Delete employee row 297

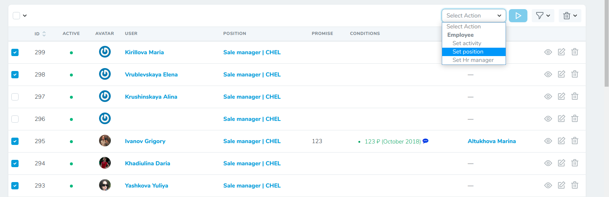pos(575,96)
